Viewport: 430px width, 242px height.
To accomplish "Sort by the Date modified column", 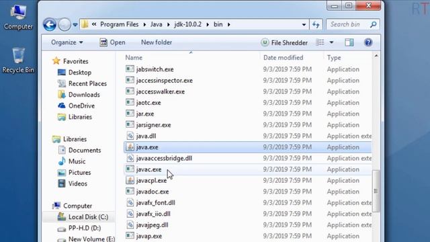I will pos(284,58).
